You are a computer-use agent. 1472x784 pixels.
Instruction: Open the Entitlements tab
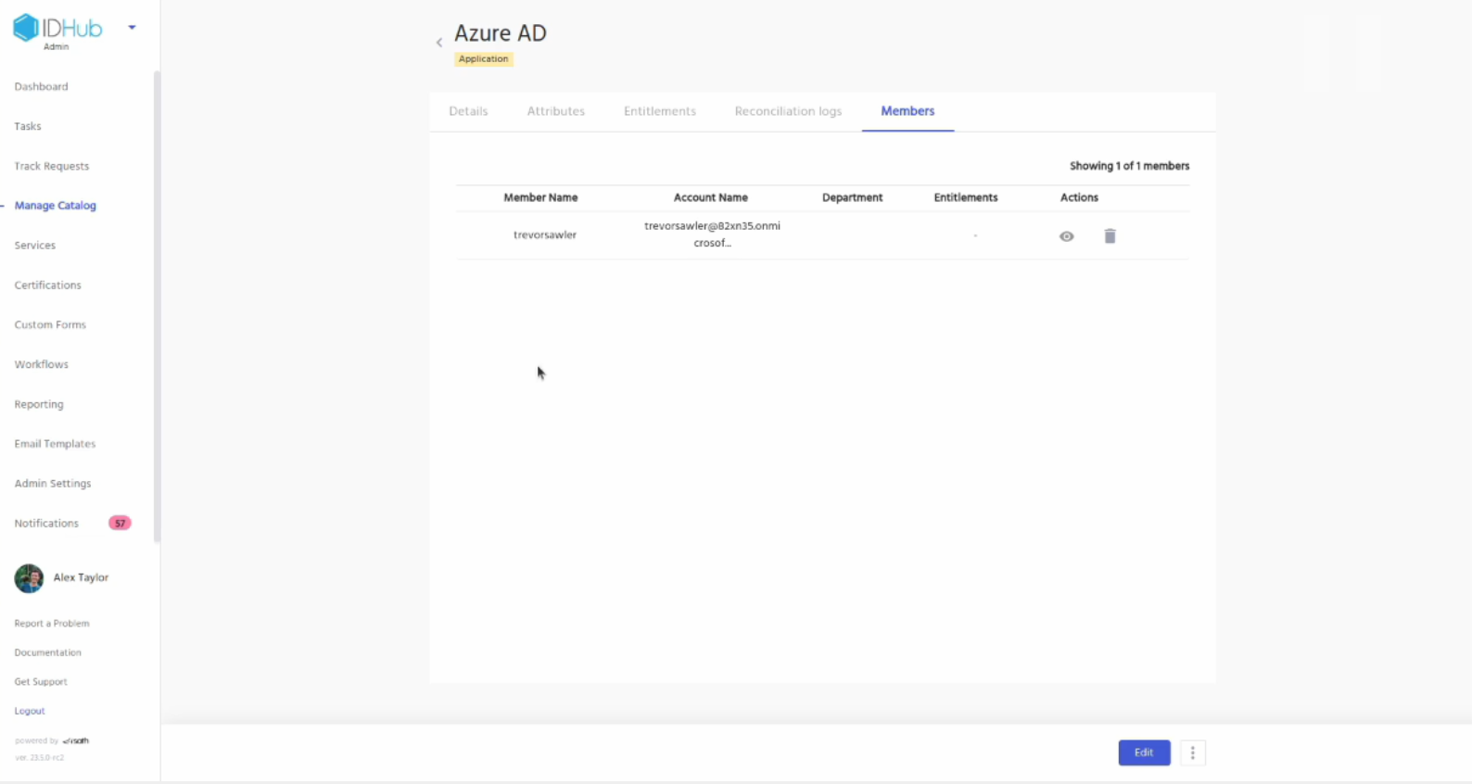point(659,111)
